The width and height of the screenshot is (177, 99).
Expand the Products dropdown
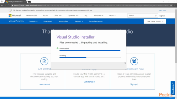(33, 21)
